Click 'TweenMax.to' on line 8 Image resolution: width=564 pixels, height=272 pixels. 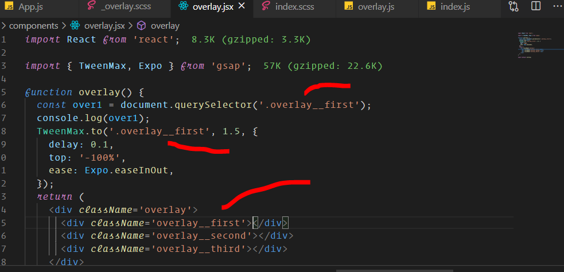[x=70, y=131]
